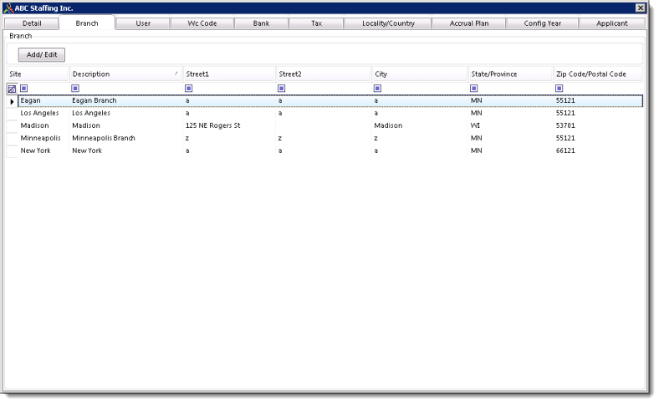Click the Zip Code/Postal Code filter icon
The width and height of the screenshot is (659, 403).
tap(559, 88)
